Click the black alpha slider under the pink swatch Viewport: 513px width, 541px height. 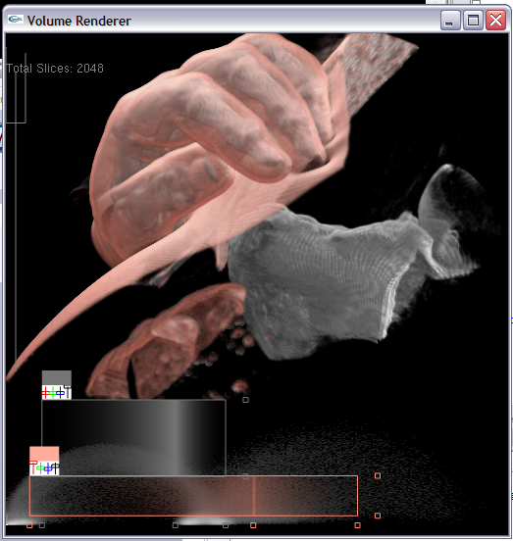(56, 468)
